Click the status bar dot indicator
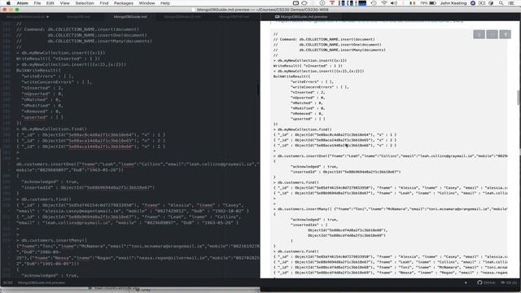Image resolution: width=521 pixels, height=293 pixels. (466, 282)
